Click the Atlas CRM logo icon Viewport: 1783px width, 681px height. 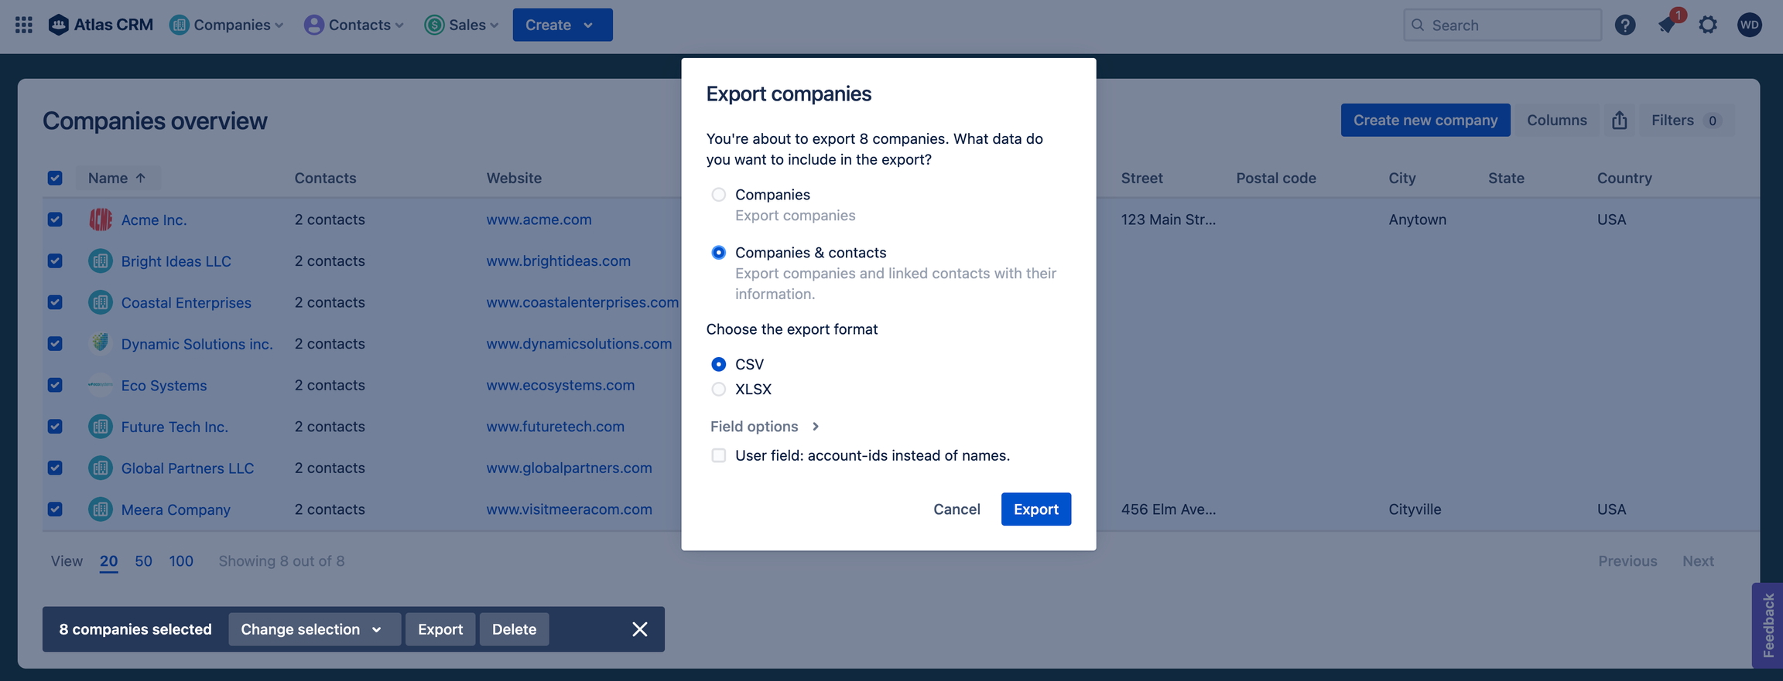pos(59,25)
